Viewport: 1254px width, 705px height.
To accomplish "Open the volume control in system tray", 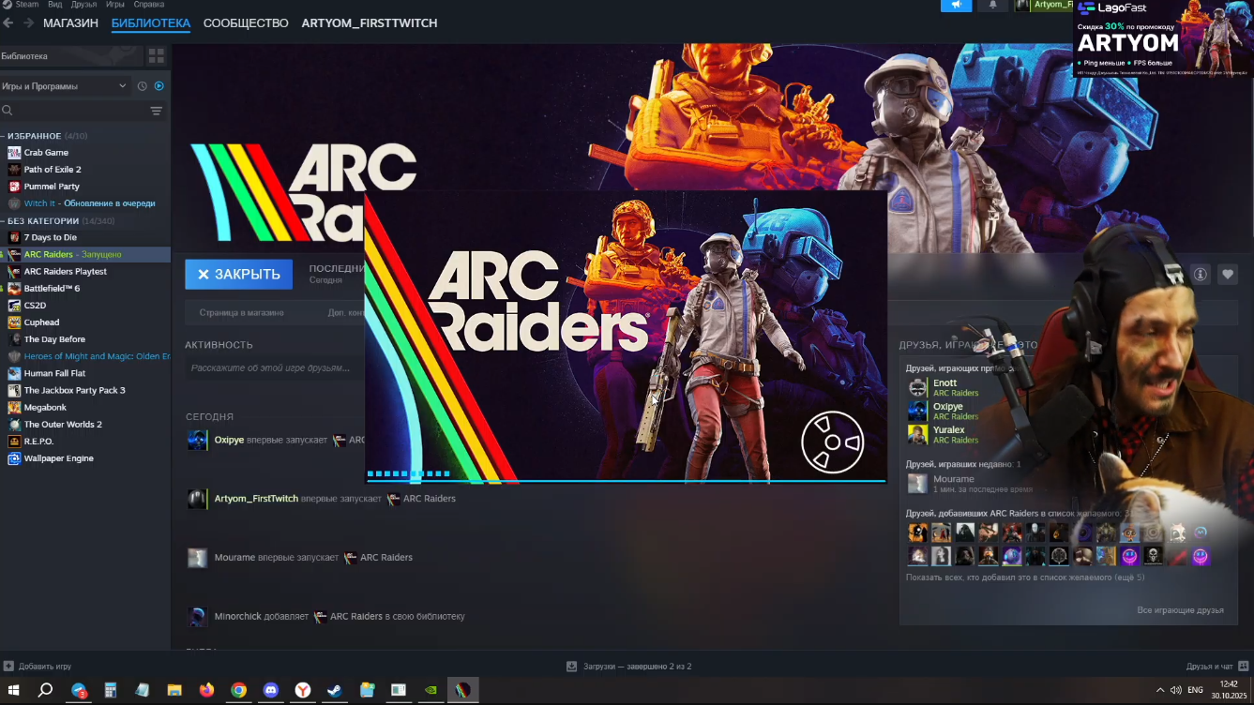I will 1176,690.
